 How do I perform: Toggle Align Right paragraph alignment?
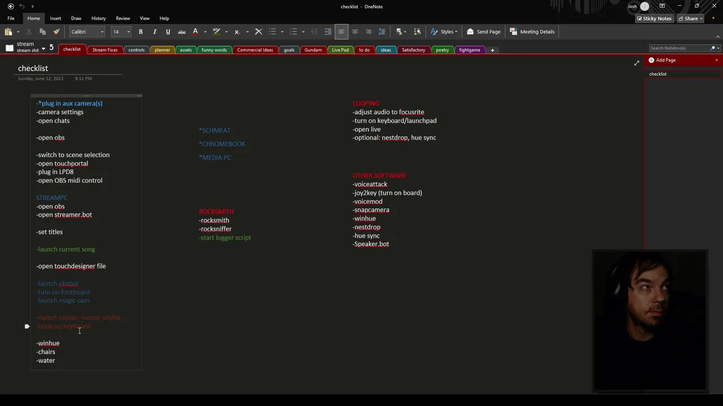(x=368, y=32)
